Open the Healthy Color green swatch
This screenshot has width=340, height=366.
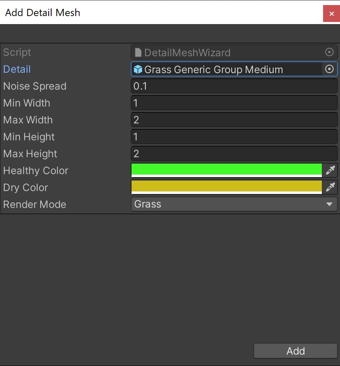coord(226,170)
